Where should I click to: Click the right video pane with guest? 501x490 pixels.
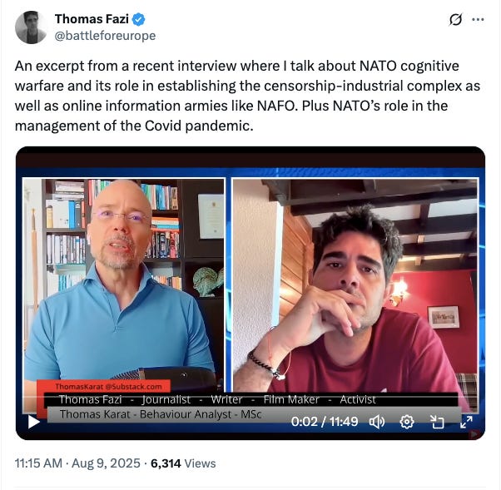(x=355, y=285)
